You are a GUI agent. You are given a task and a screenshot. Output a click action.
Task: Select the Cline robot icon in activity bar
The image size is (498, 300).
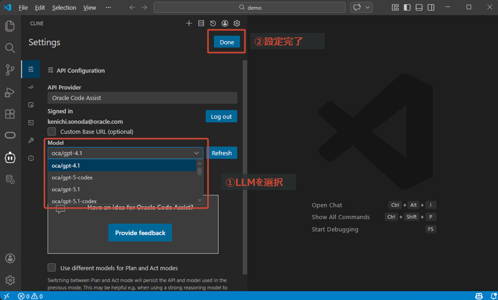click(x=10, y=158)
